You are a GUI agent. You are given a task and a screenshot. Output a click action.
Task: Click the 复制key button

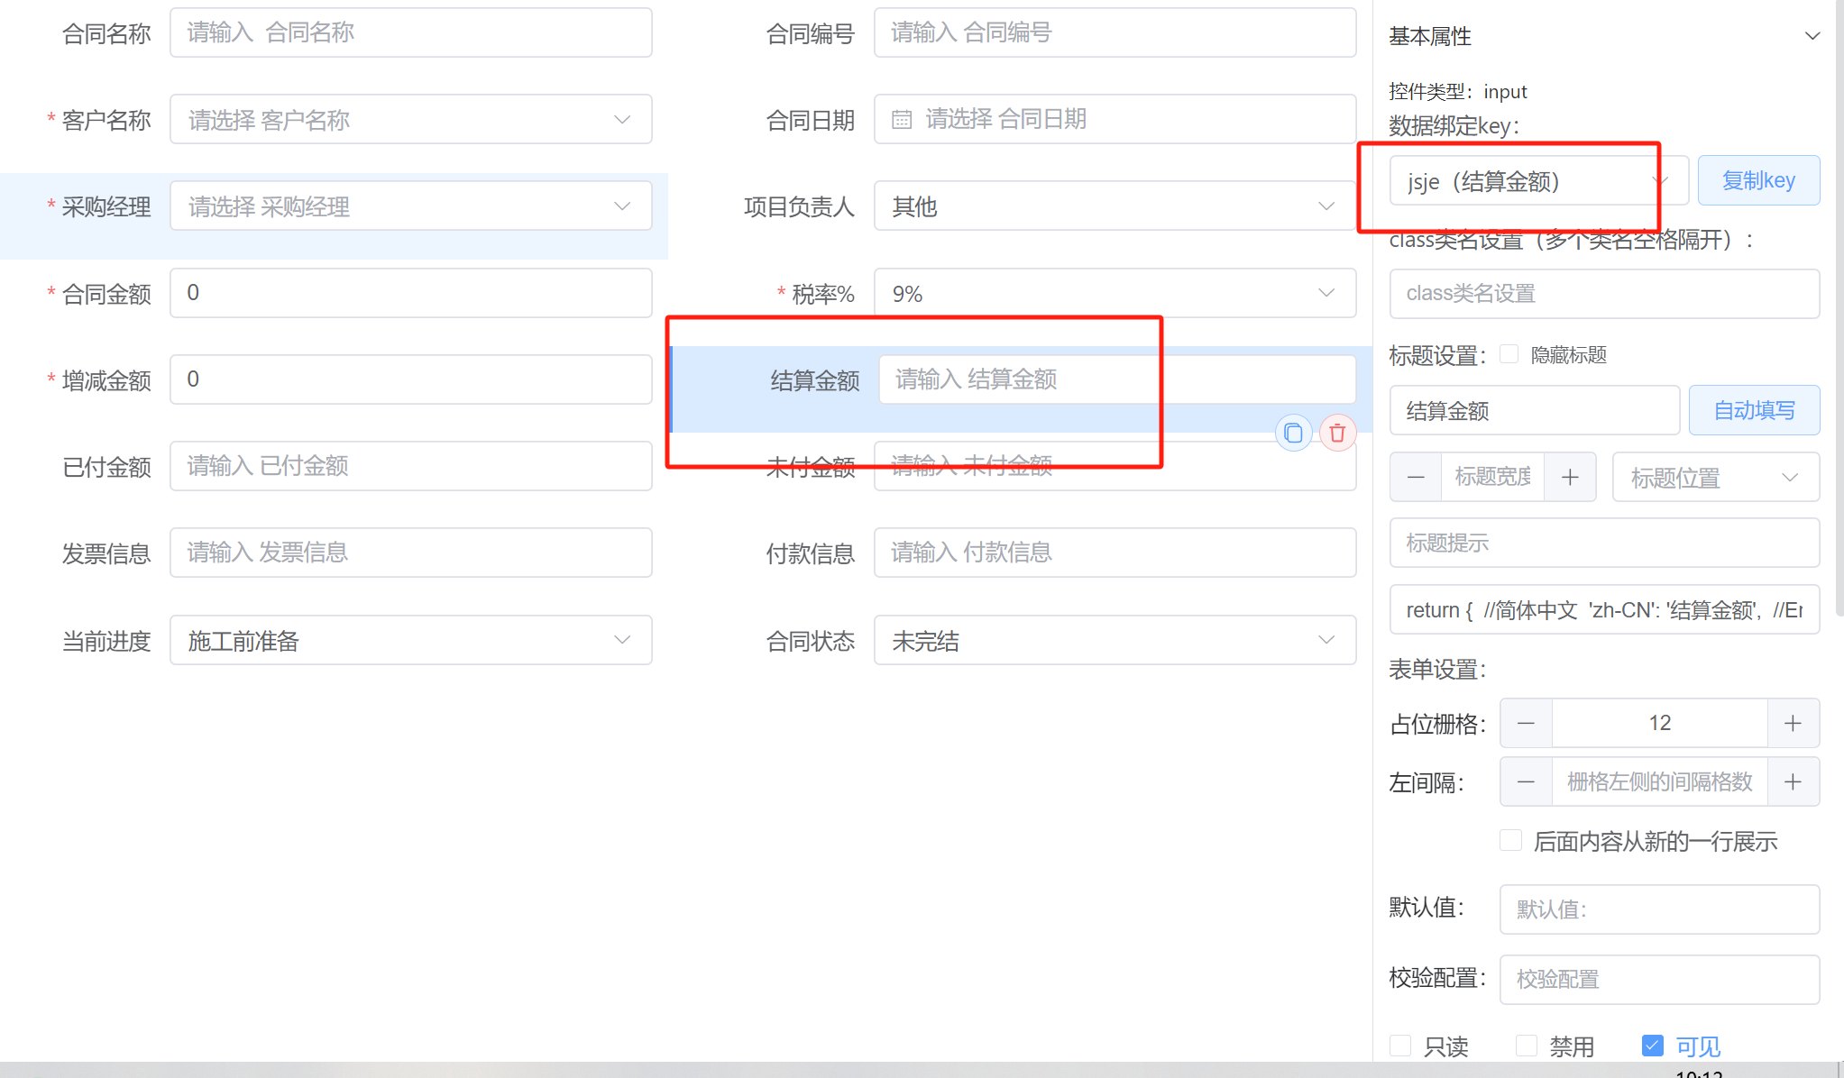(x=1758, y=180)
